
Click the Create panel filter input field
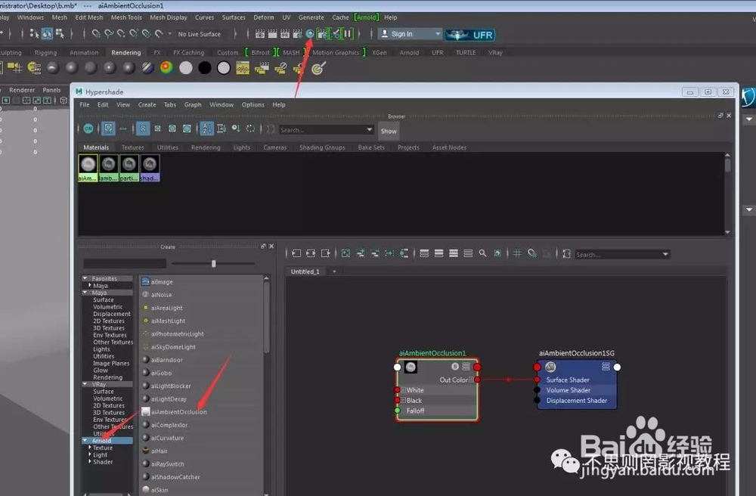pyautogui.click(x=125, y=263)
